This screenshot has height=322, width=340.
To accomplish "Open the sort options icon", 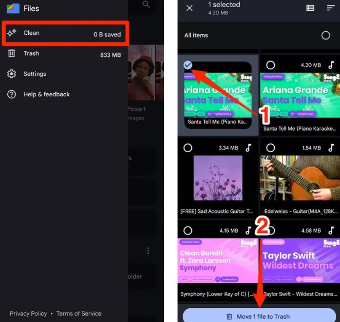I will coord(331,8).
